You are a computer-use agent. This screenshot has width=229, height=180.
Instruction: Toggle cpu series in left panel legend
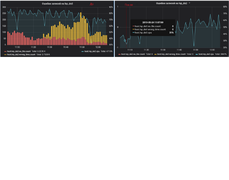tap(92, 52)
